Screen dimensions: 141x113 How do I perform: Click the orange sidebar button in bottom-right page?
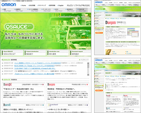[x=99, y=90]
